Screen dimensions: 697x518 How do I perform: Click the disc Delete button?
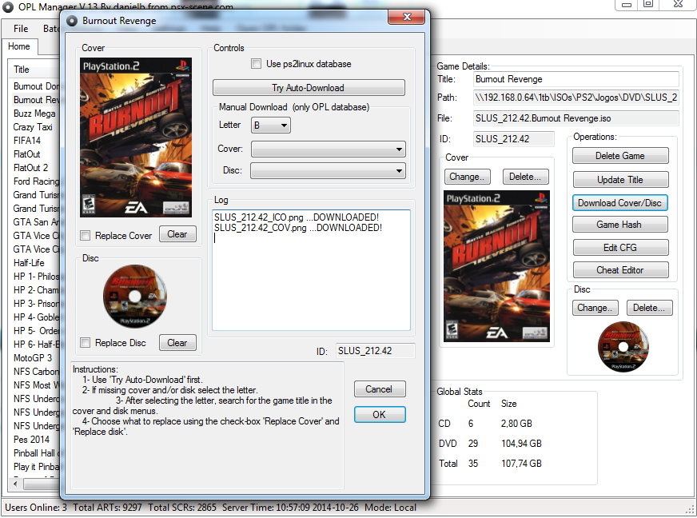click(x=649, y=308)
